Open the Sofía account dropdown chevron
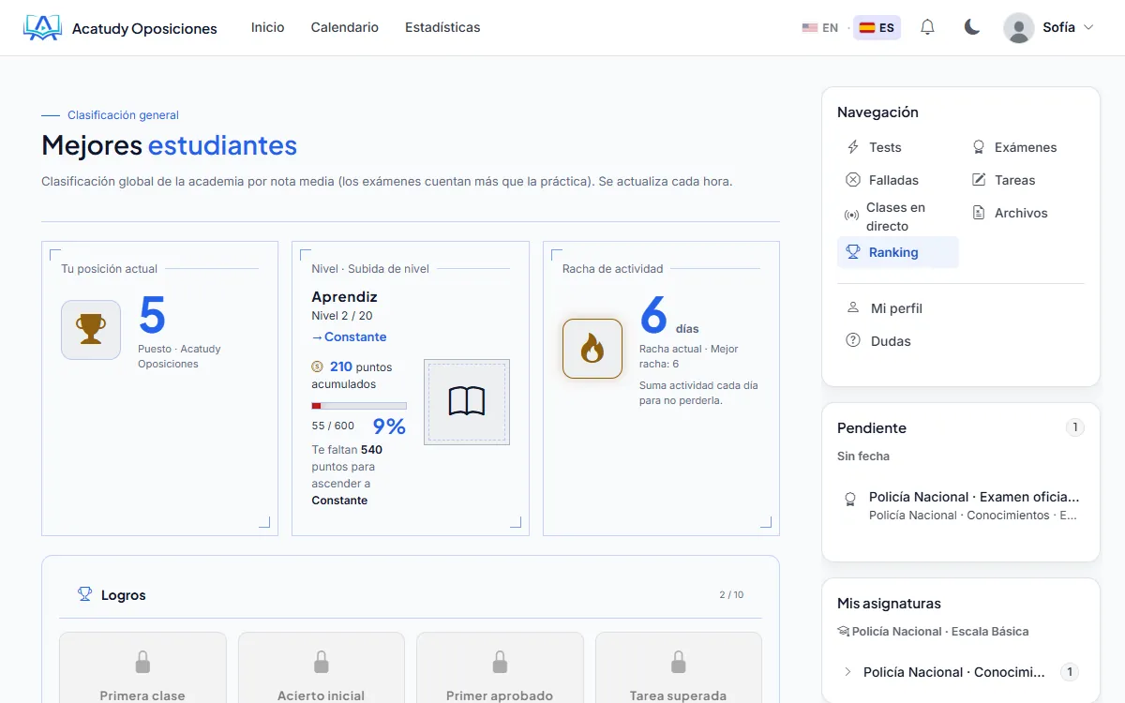 [1088, 28]
